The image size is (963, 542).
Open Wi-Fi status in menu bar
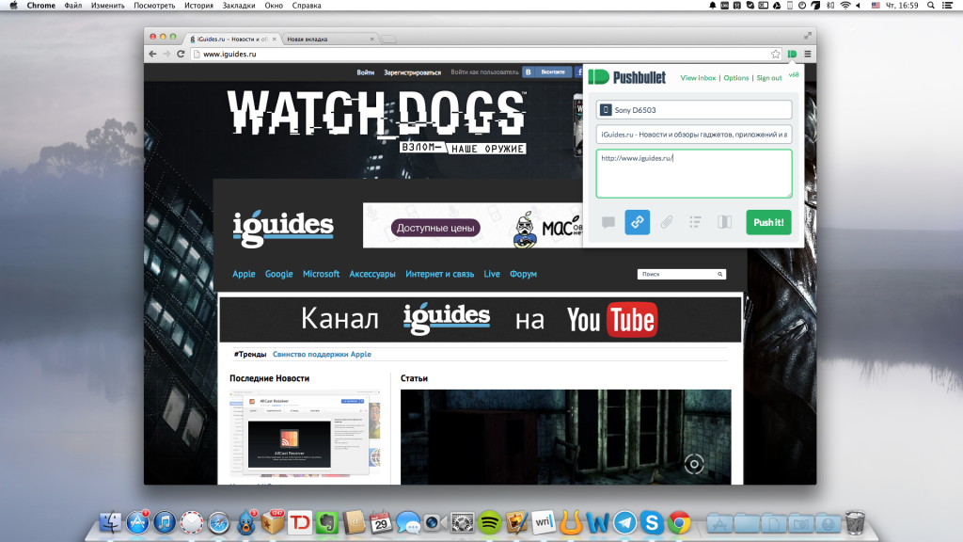[x=845, y=6]
